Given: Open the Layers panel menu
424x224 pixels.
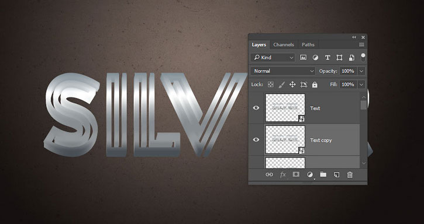Looking at the screenshot, I should 361,45.
